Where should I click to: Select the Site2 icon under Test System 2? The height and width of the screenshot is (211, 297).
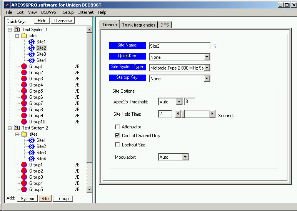tap(32, 146)
